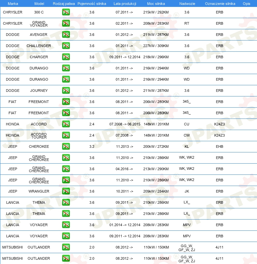Select fuel icon for Grand Cherokee 04.2016 row
This screenshot has width=257, height=264.
point(66,169)
